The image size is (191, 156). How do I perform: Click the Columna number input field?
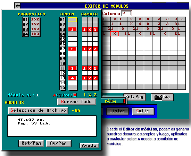(x=126, y=13)
